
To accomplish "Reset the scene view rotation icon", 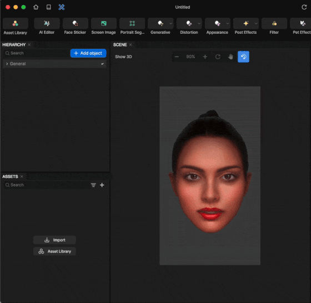I will (218, 57).
